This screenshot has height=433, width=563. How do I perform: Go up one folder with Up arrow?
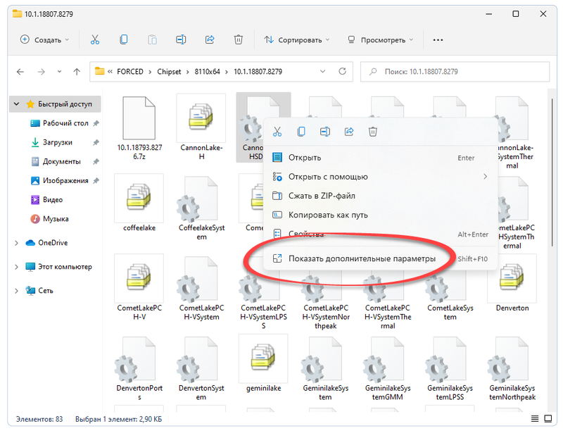point(75,72)
